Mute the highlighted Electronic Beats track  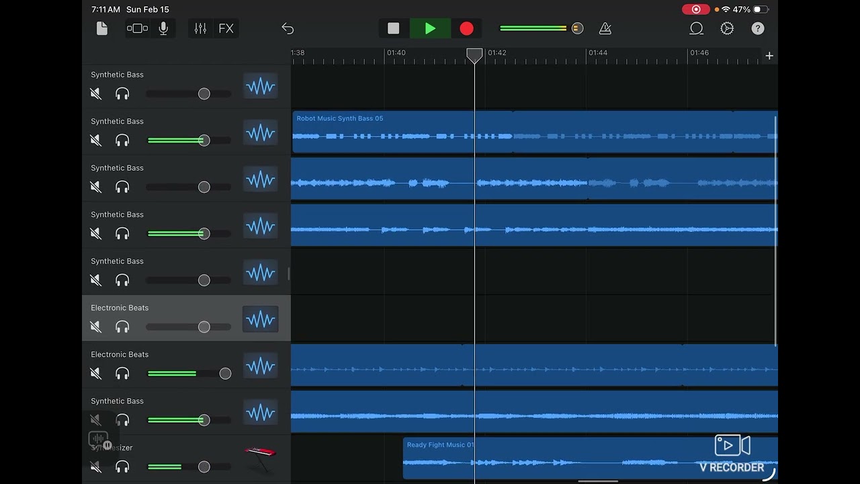(x=96, y=327)
